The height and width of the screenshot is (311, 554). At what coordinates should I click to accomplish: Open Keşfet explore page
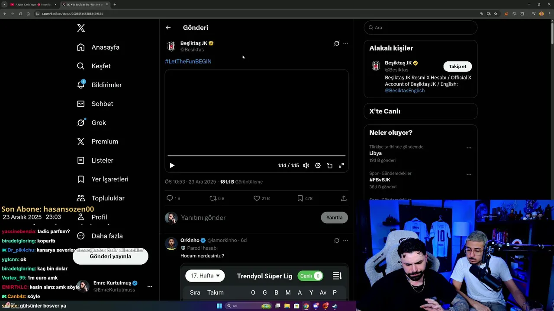pos(93,66)
